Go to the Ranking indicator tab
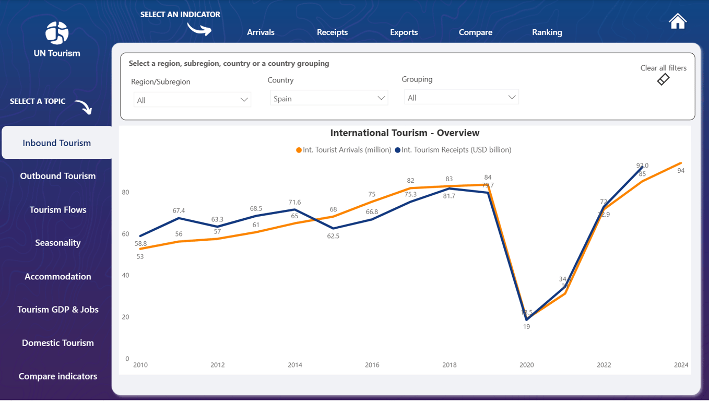The height and width of the screenshot is (401, 709). click(x=547, y=32)
